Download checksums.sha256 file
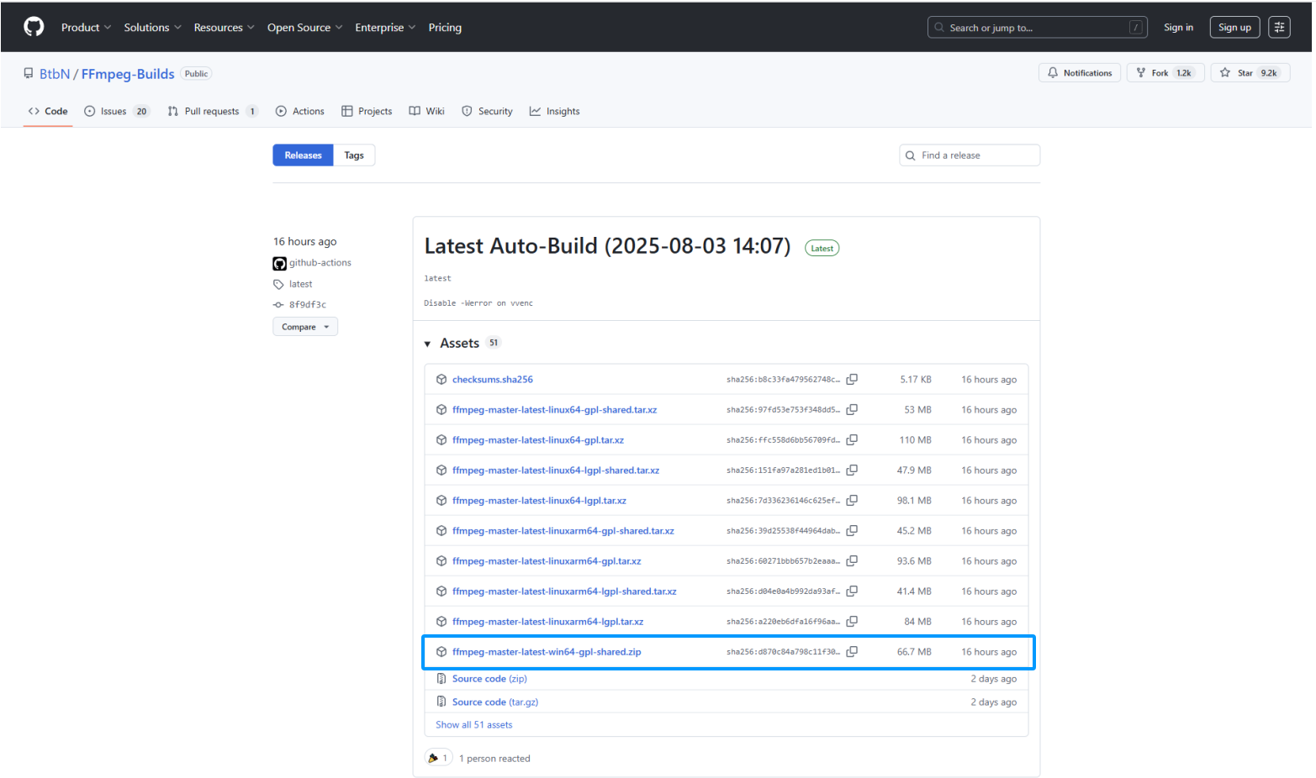 493,380
